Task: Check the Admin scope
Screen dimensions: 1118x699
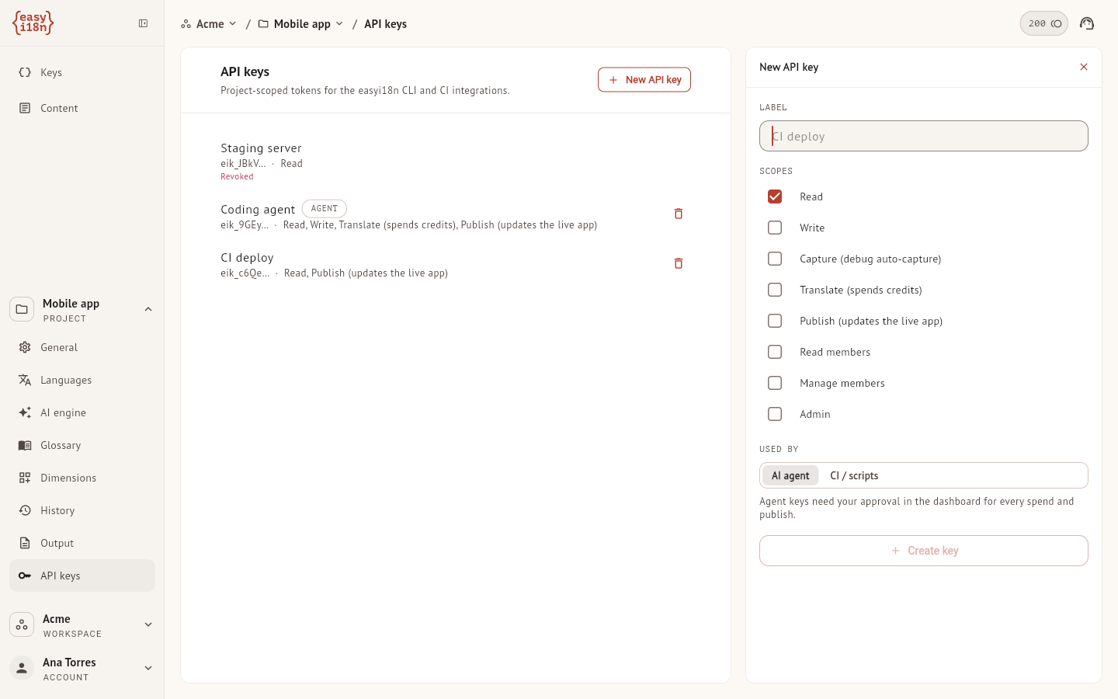Action: (x=775, y=414)
